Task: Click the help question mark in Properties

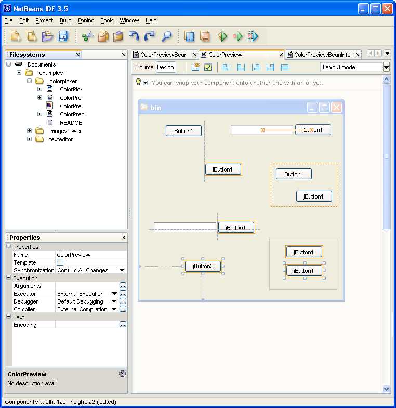Action: 122,374
